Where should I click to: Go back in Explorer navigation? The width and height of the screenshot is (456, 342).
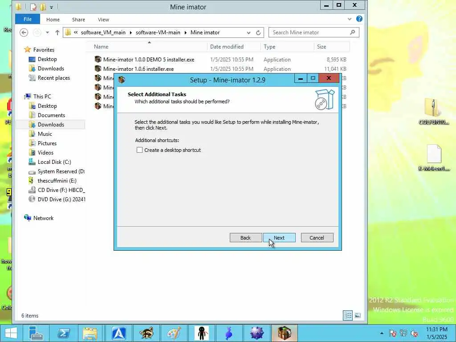coord(24,33)
